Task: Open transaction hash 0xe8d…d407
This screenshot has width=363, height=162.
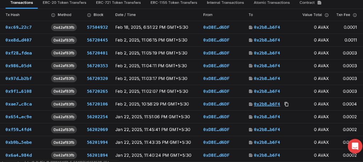Action: pos(18,40)
